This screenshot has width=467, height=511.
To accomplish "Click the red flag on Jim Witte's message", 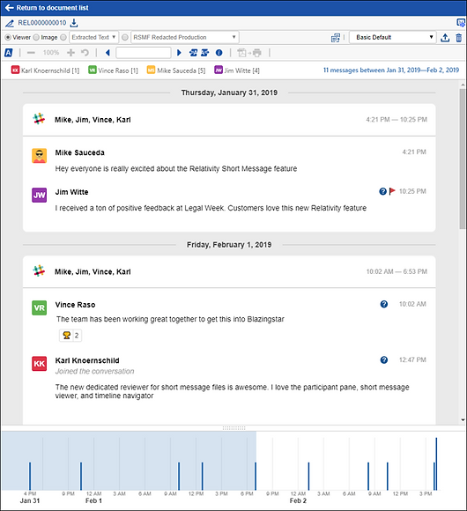I will click(392, 191).
